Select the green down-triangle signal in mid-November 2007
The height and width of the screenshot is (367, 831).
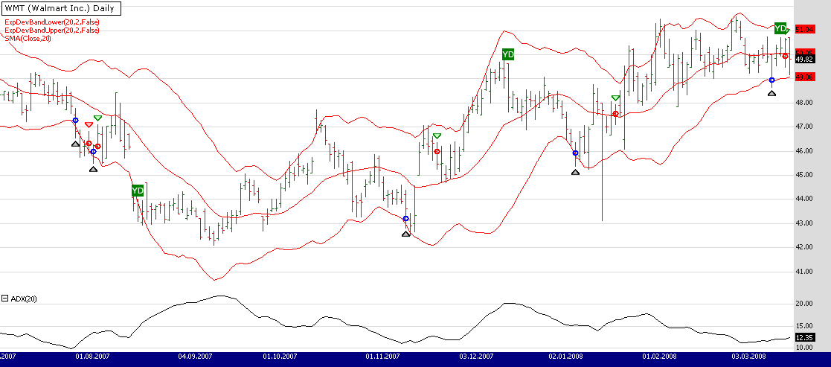tap(437, 136)
